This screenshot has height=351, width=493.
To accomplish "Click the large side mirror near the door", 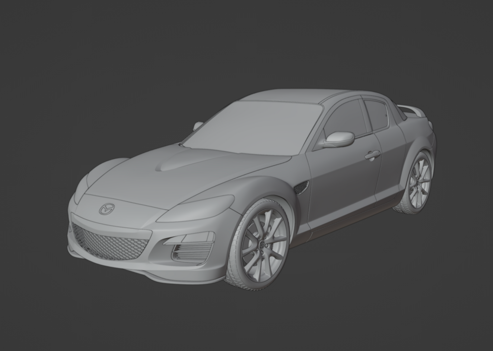I will 339,139.
